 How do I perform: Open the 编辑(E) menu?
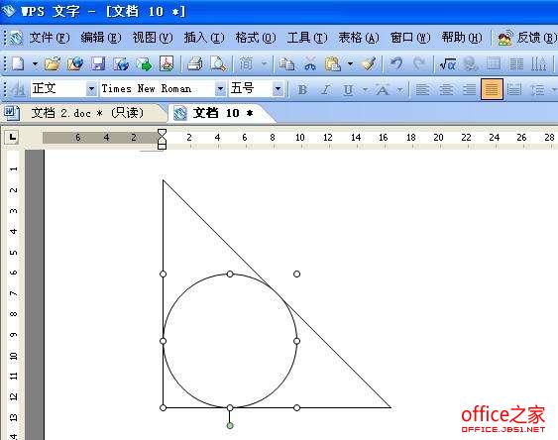pyautogui.click(x=101, y=38)
